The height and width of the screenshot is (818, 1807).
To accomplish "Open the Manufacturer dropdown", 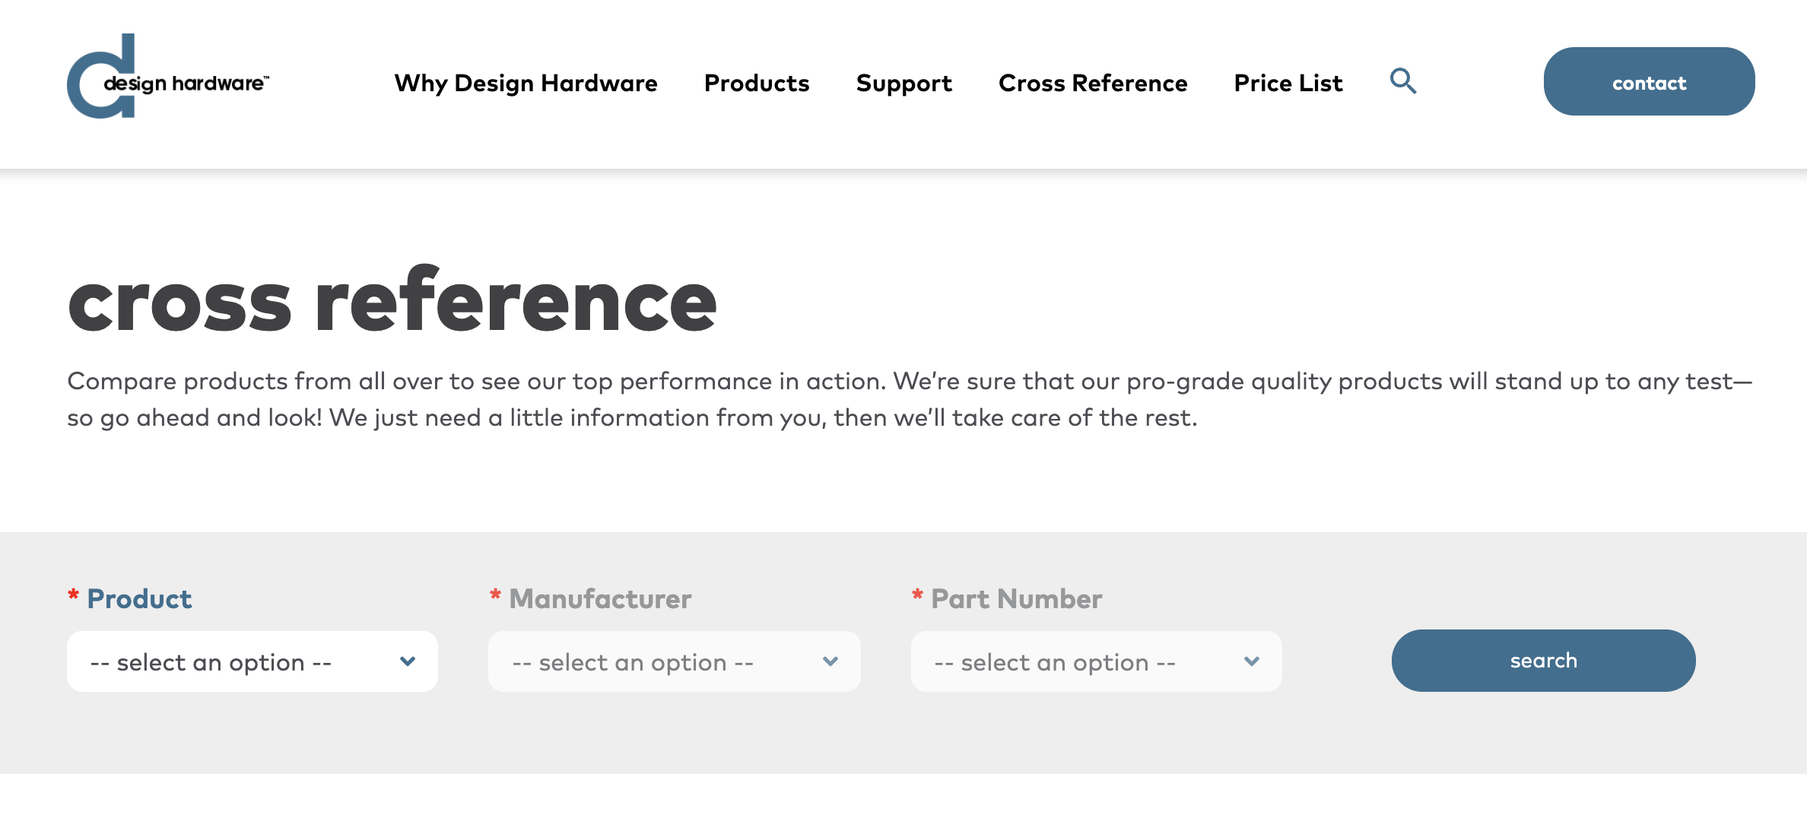I will point(673,661).
